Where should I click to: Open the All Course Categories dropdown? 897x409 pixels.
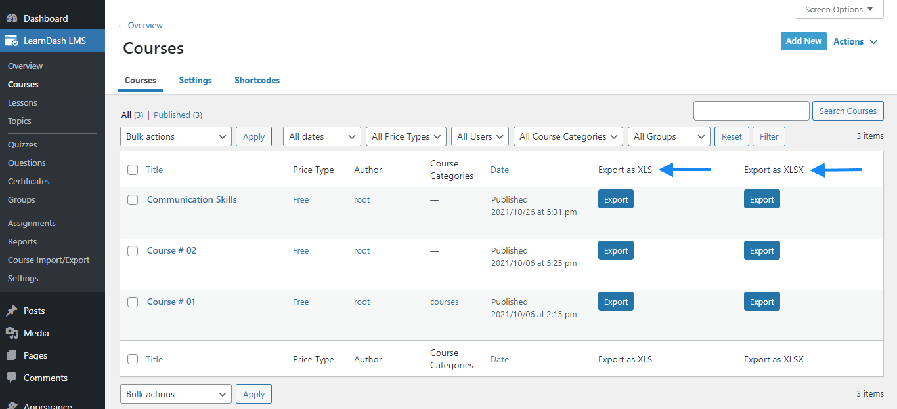(568, 136)
